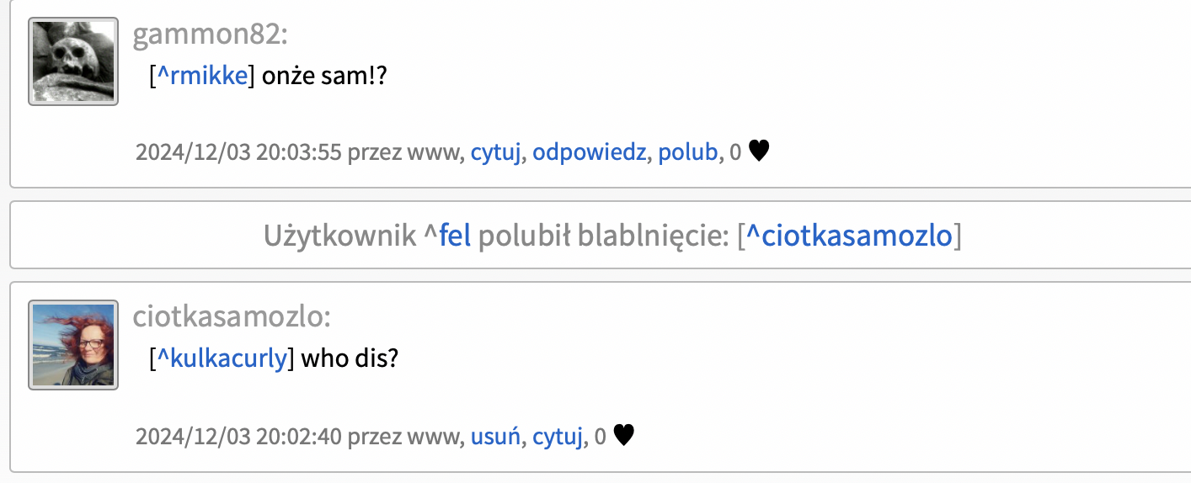Follow the ^kulkacurly mention link

[x=222, y=359]
